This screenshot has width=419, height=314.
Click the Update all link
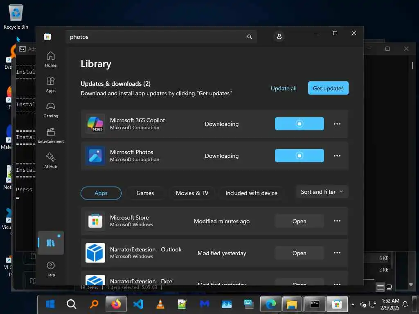click(284, 88)
